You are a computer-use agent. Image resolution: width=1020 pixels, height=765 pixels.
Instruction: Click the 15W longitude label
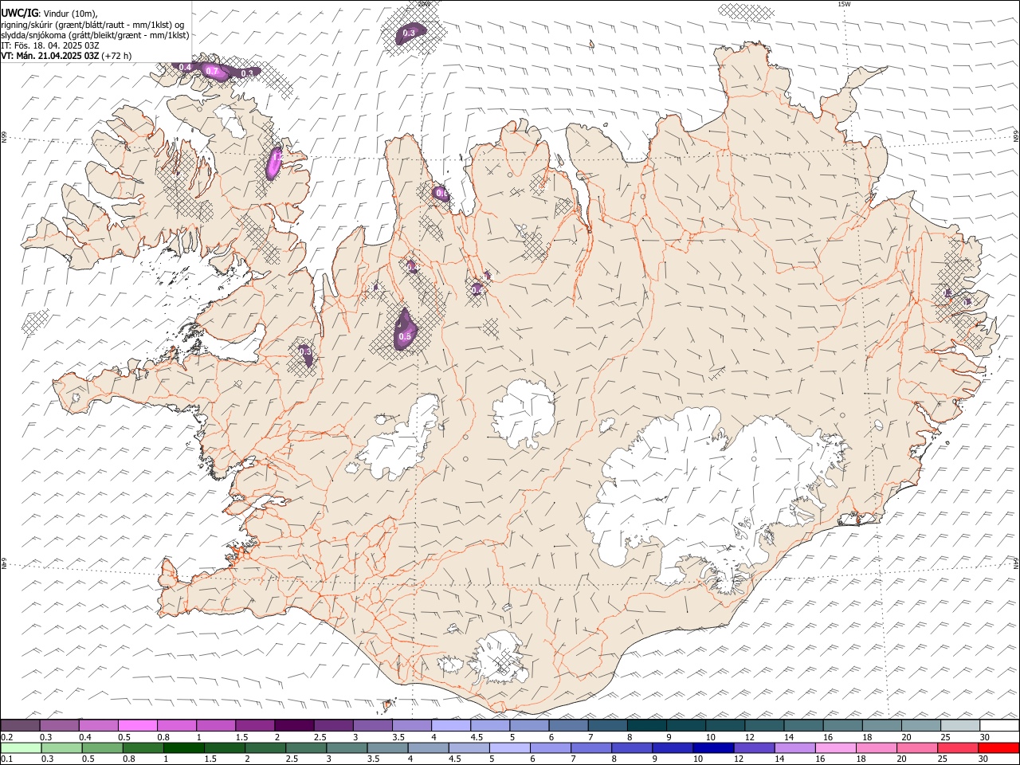point(844,5)
